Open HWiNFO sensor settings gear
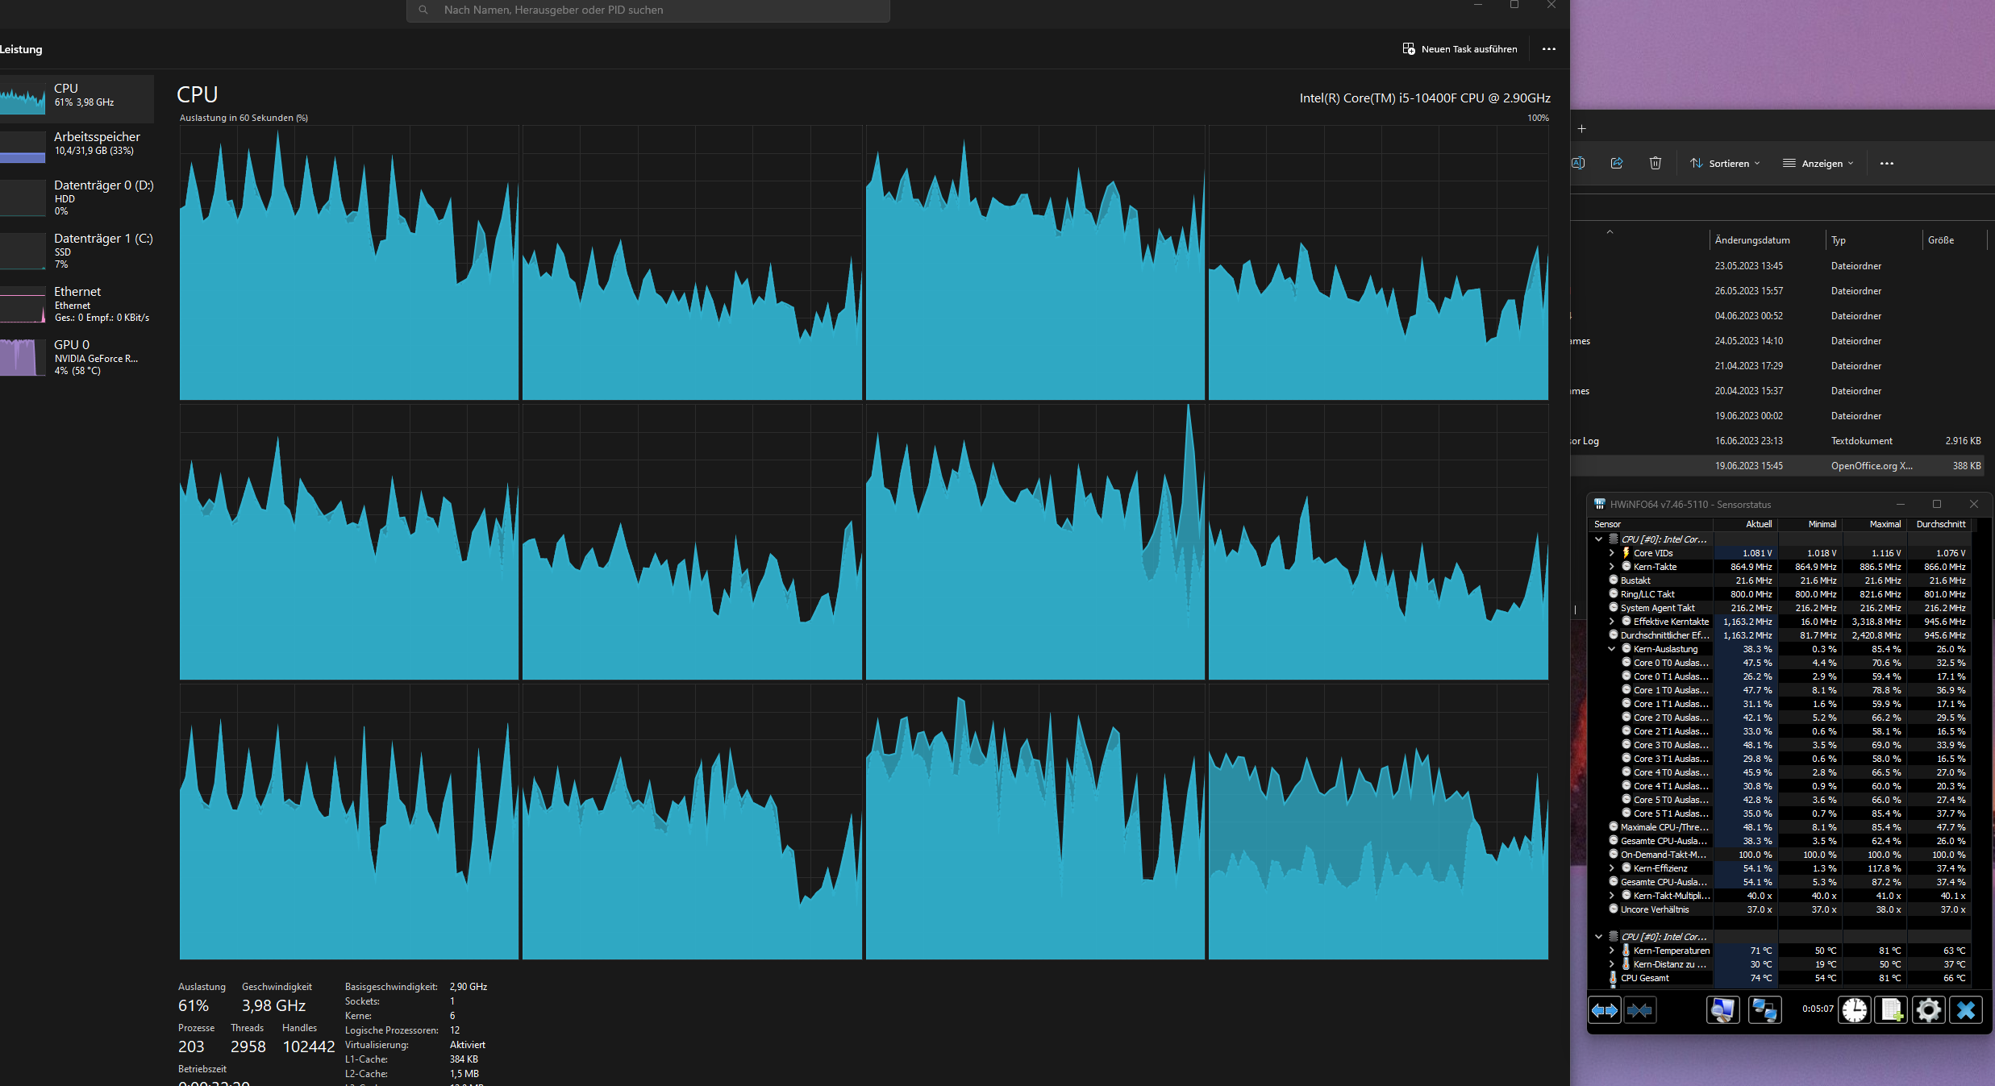Viewport: 1995px width, 1086px height. 1929,1010
